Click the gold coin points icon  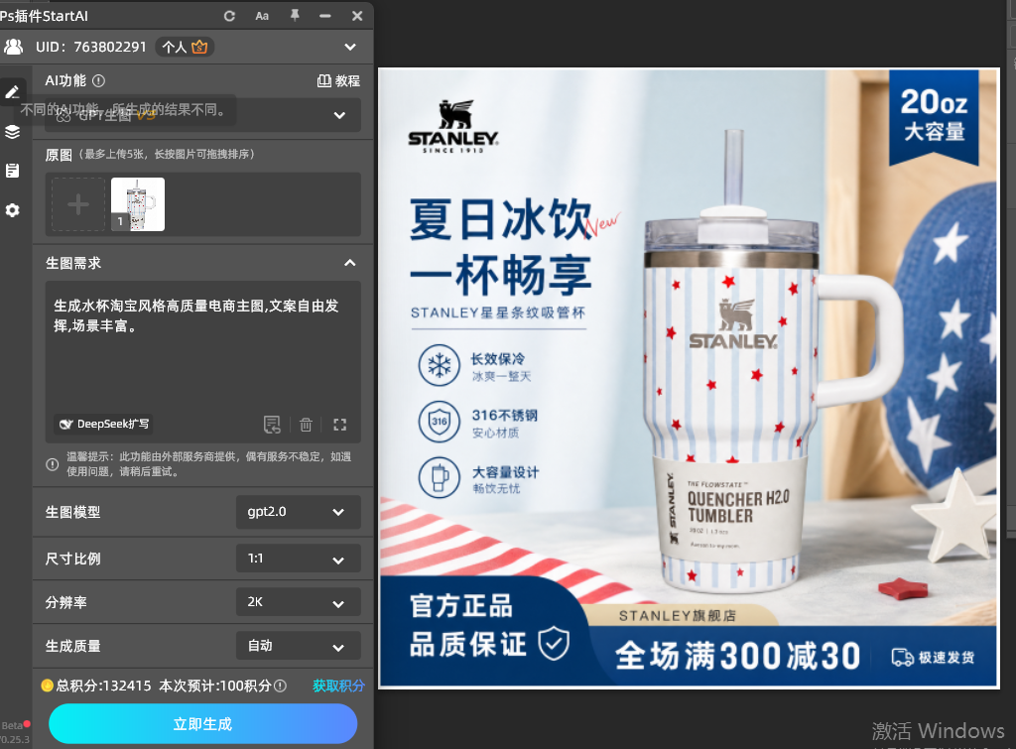point(47,686)
